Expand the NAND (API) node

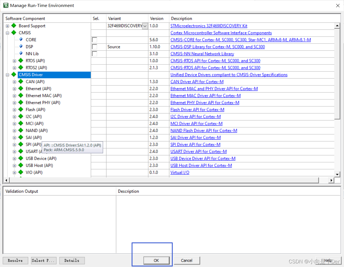tap(15, 131)
